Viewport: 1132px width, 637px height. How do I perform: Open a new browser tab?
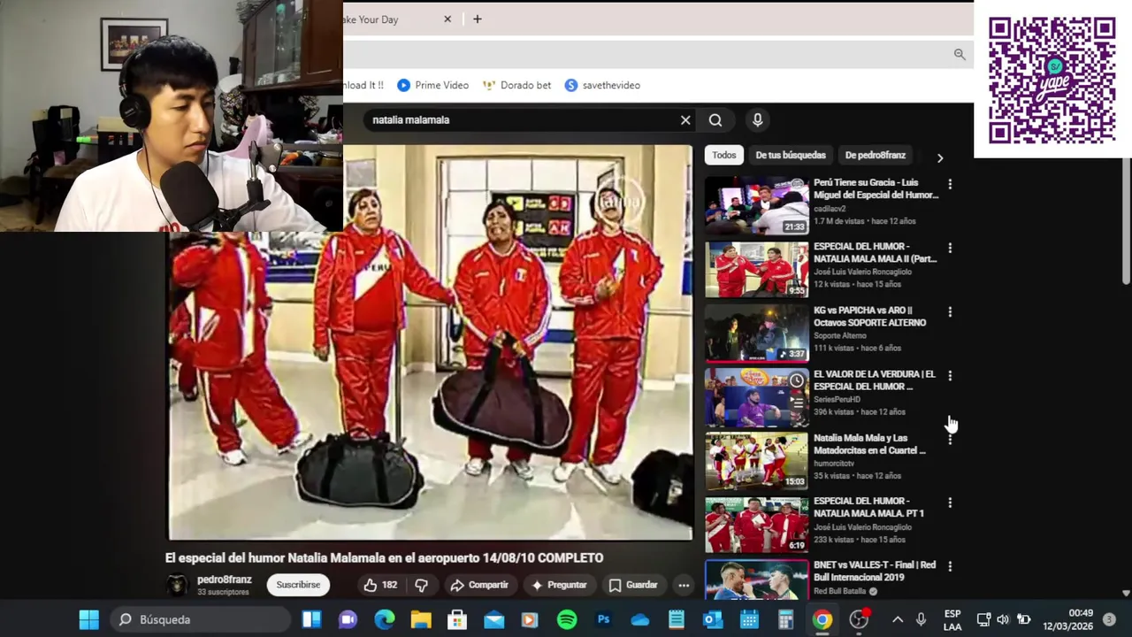(477, 19)
